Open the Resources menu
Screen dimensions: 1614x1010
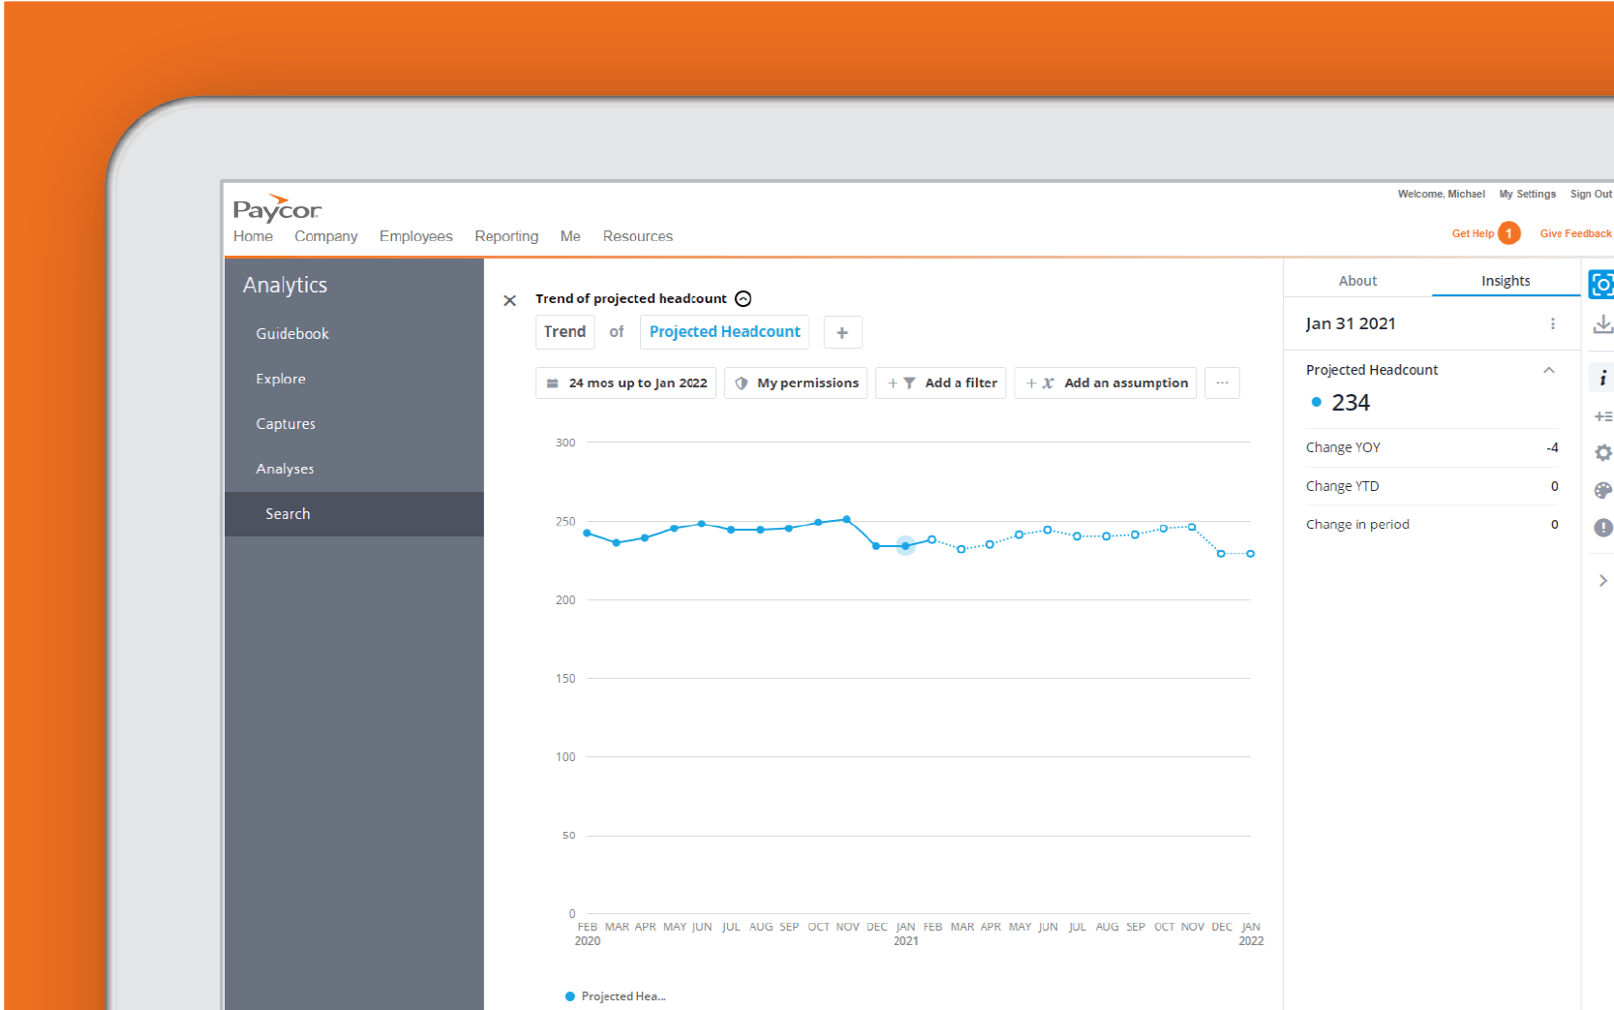[x=638, y=236]
